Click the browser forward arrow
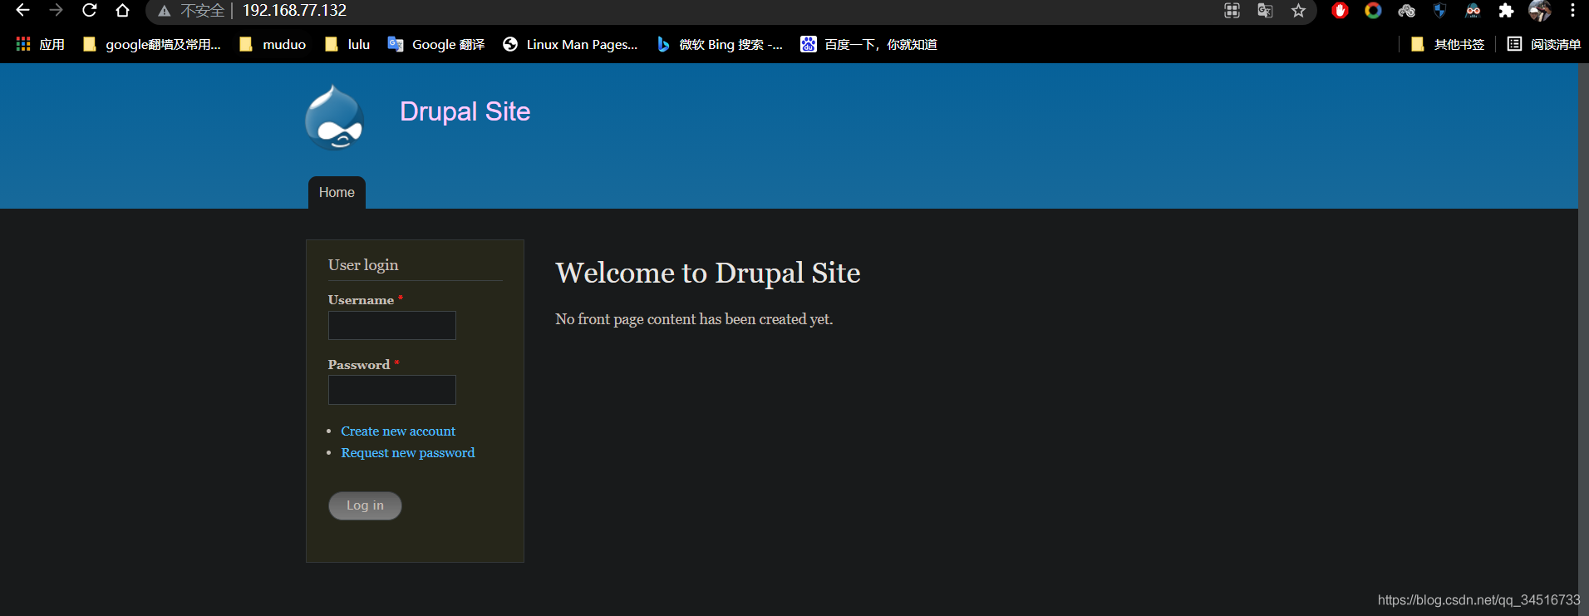Viewport: 1589px width, 616px height. tap(56, 10)
